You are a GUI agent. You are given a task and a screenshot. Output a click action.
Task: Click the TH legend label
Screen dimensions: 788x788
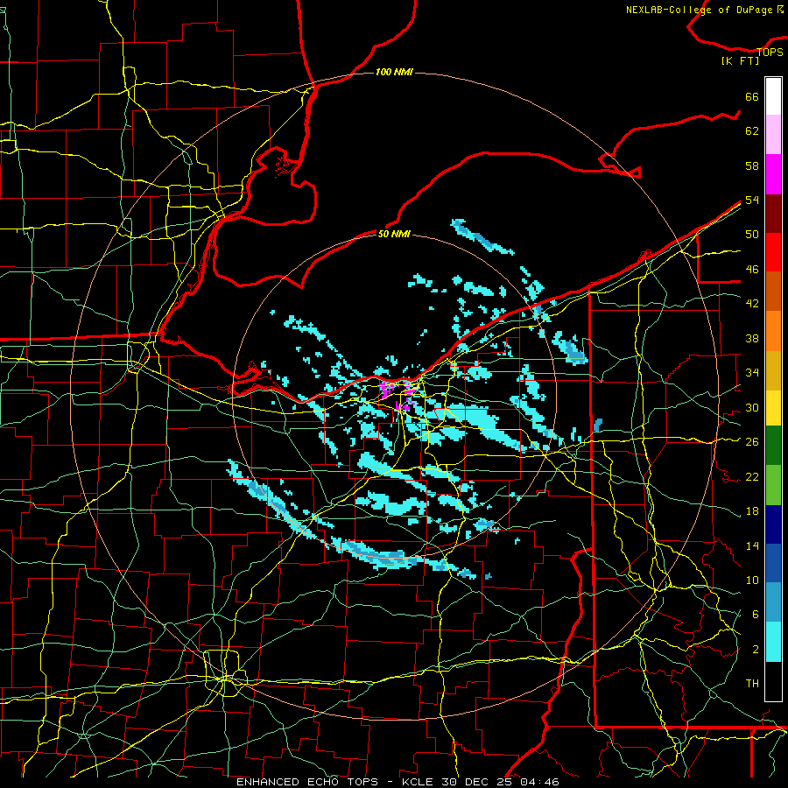point(752,684)
